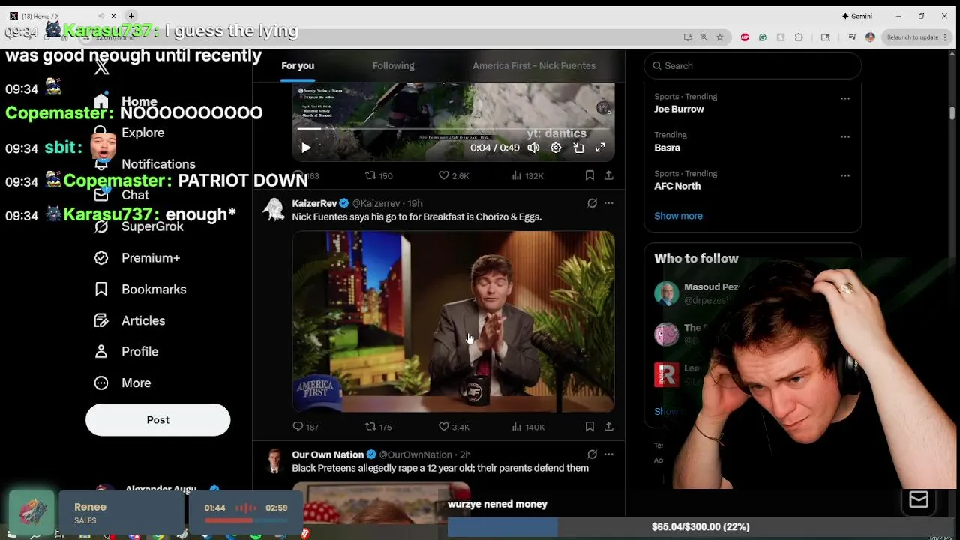Open options for Joe Burrow trend
The image size is (960, 540).
tap(845, 98)
